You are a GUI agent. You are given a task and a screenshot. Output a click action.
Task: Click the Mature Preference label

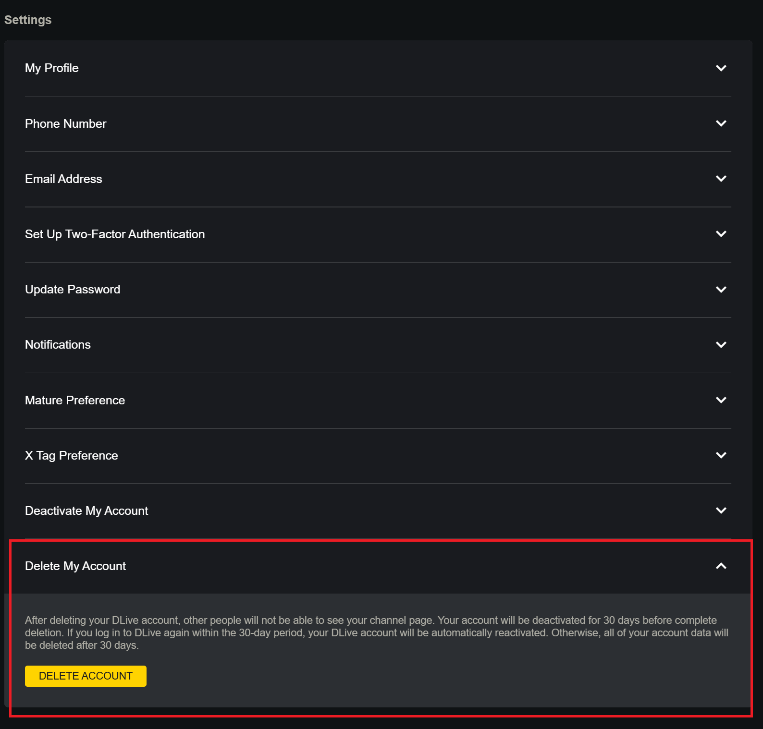[x=75, y=401]
